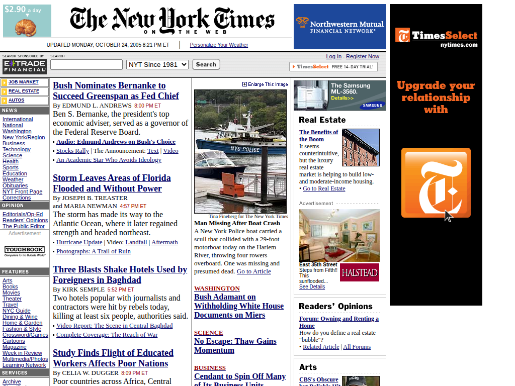Image resolution: width=515 pixels, height=386 pixels.
Task: Open the Technology section link
Action: coord(17,149)
